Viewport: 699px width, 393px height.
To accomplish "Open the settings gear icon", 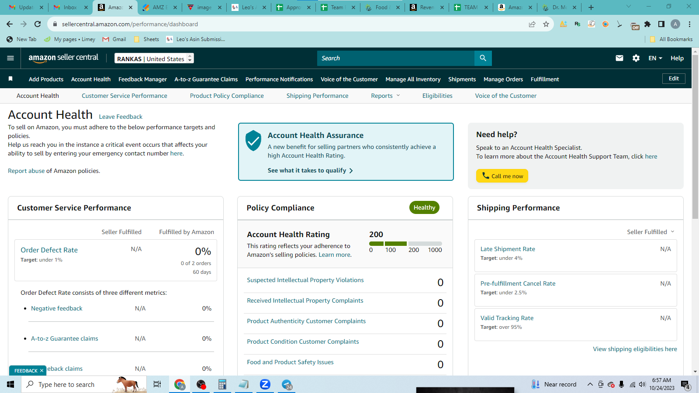I will [636, 58].
